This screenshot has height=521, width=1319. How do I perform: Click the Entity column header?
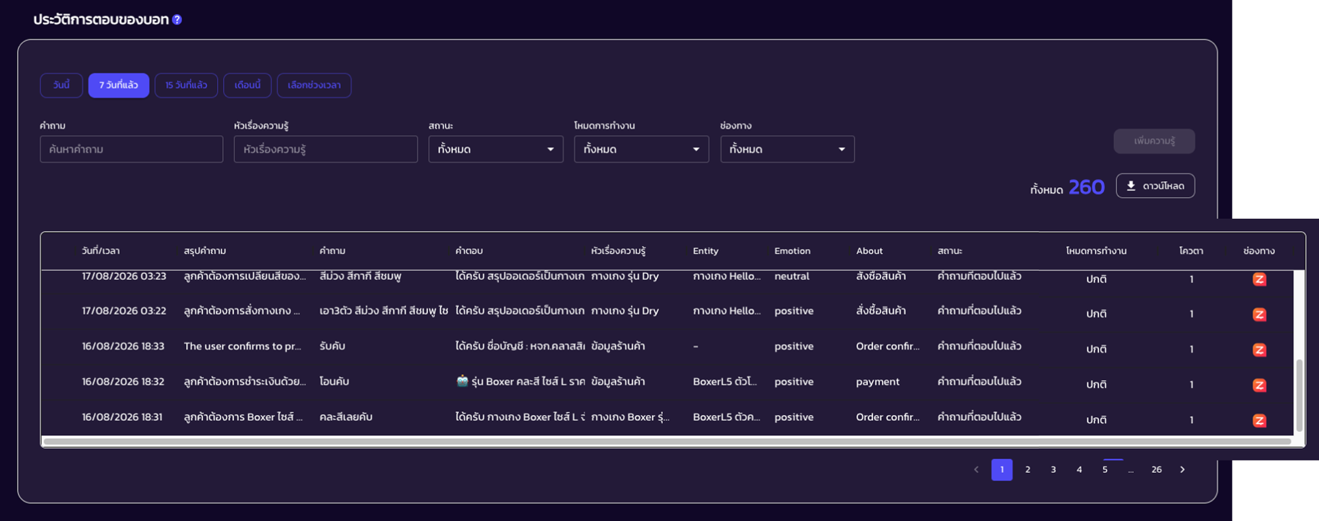pos(706,251)
